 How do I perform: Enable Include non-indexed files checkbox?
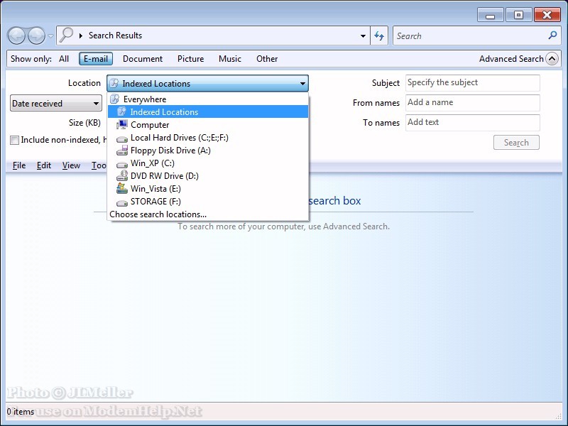coord(14,141)
